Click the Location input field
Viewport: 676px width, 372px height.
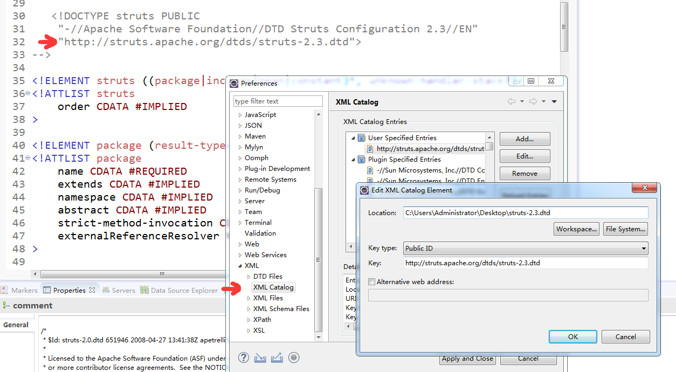[526, 213]
